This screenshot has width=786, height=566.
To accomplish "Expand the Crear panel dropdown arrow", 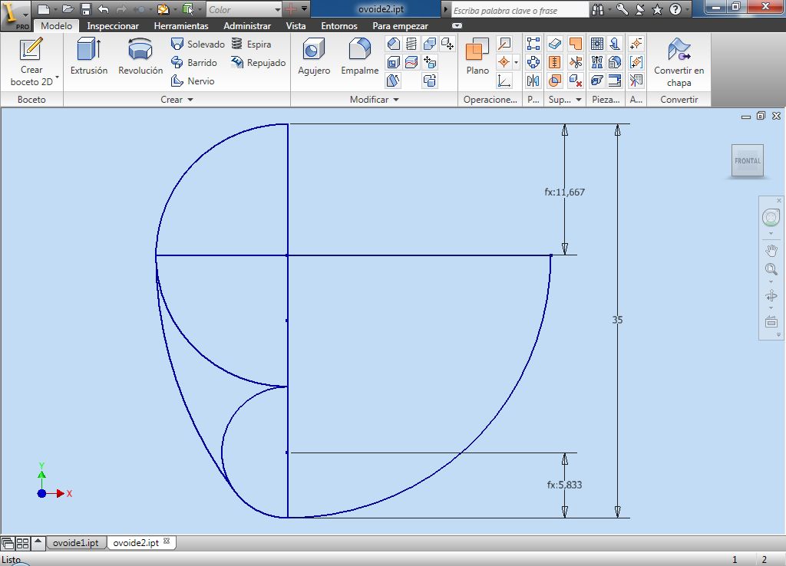I will (x=190, y=100).
